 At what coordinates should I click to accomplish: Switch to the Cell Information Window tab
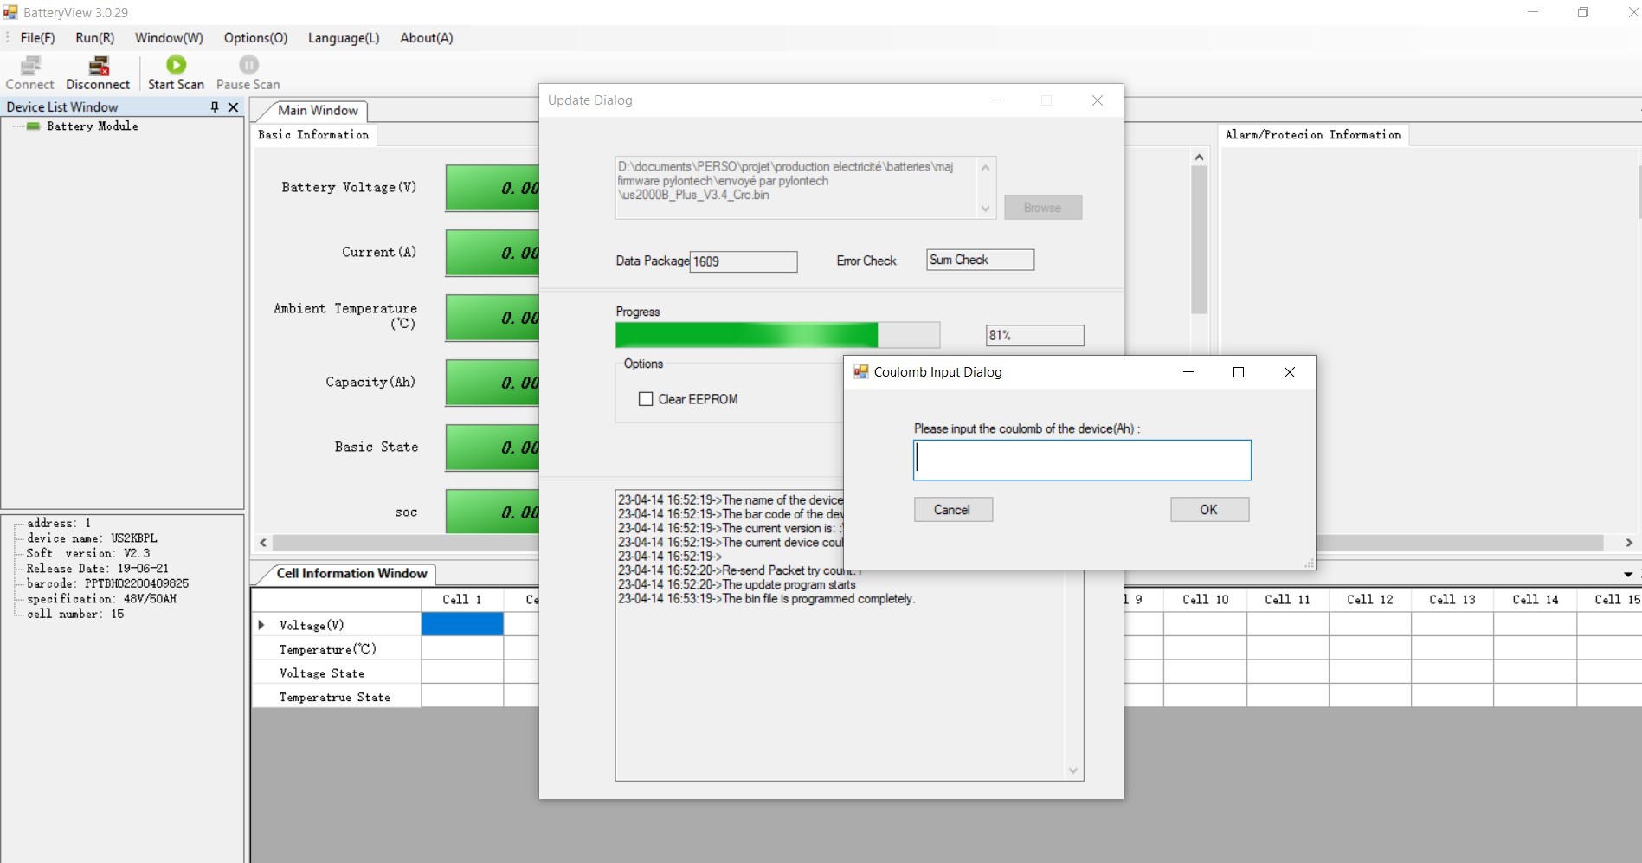(x=351, y=574)
